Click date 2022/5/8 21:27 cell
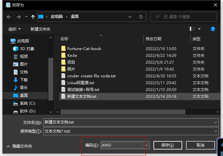The height and width of the screenshot is (156, 223). 160,62
